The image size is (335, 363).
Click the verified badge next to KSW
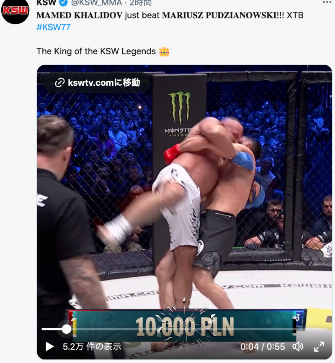coord(64,3)
